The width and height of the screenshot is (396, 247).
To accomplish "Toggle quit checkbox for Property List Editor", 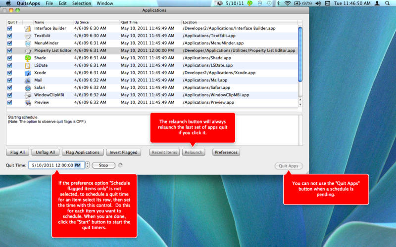I will pyautogui.click(x=9, y=51).
